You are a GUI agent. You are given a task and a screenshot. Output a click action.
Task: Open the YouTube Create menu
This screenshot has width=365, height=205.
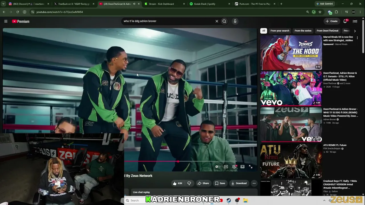pyautogui.click(x=332, y=21)
